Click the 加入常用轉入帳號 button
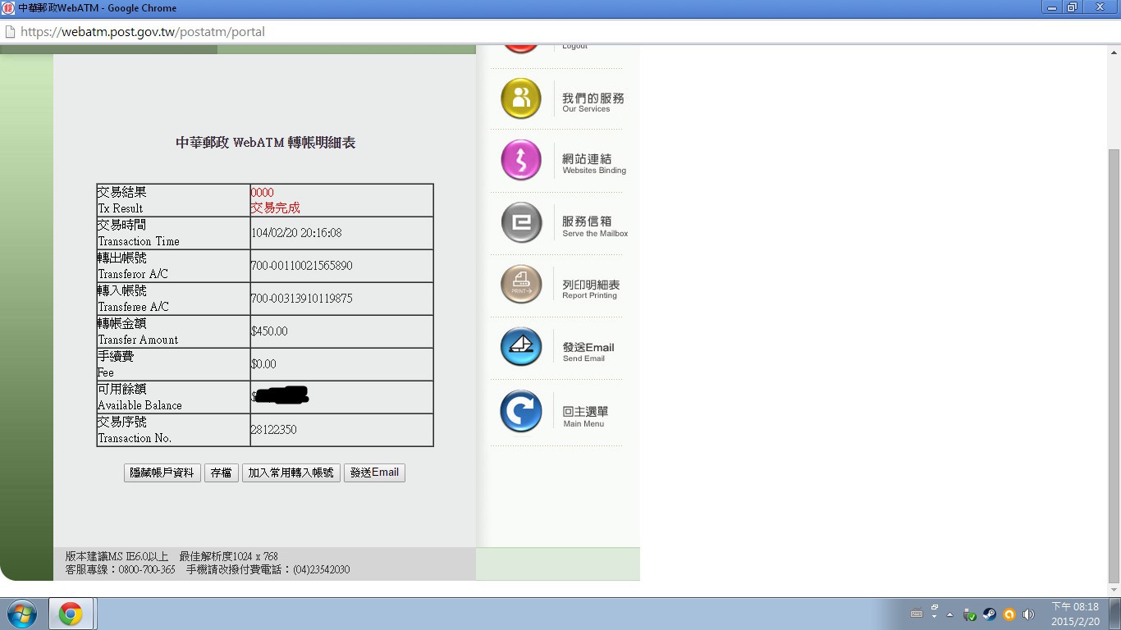 tap(291, 472)
